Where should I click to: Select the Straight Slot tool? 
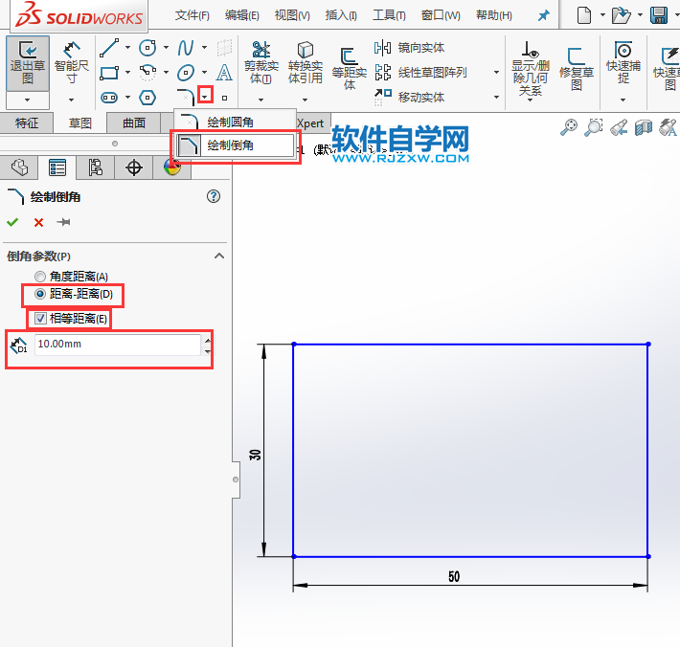[x=109, y=98]
